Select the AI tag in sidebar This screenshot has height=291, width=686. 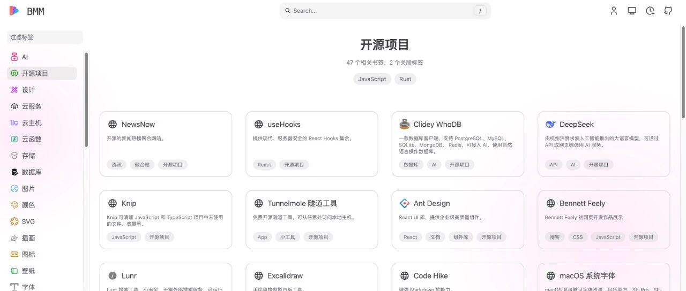point(25,57)
